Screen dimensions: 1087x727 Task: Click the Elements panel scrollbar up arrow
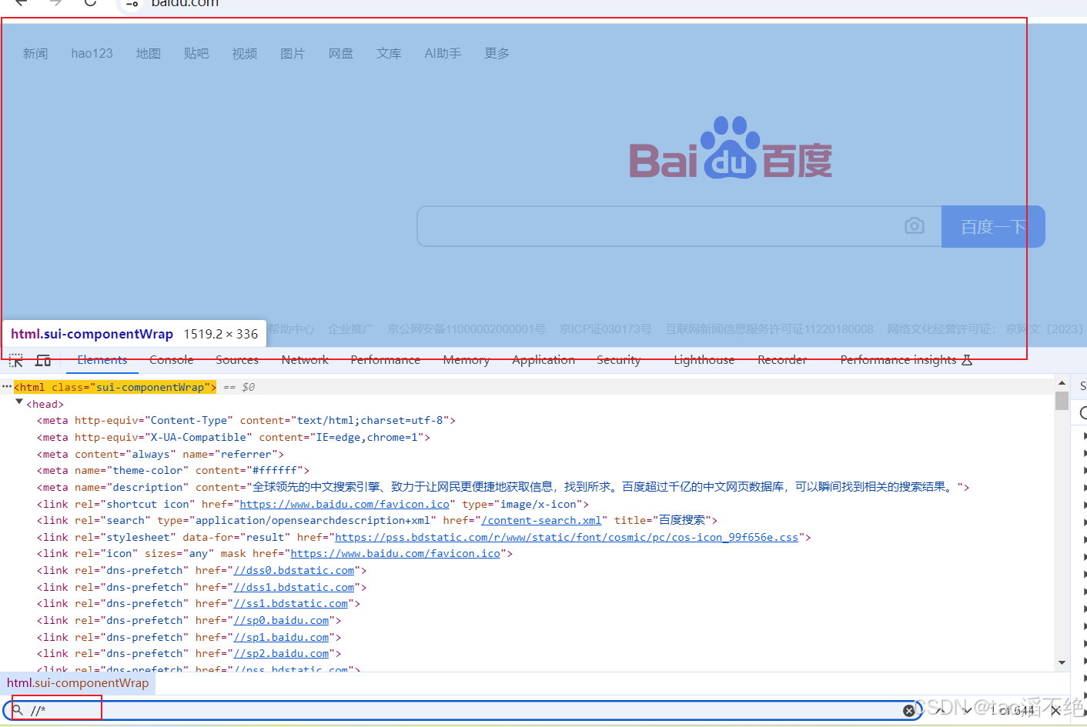click(1062, 383)
